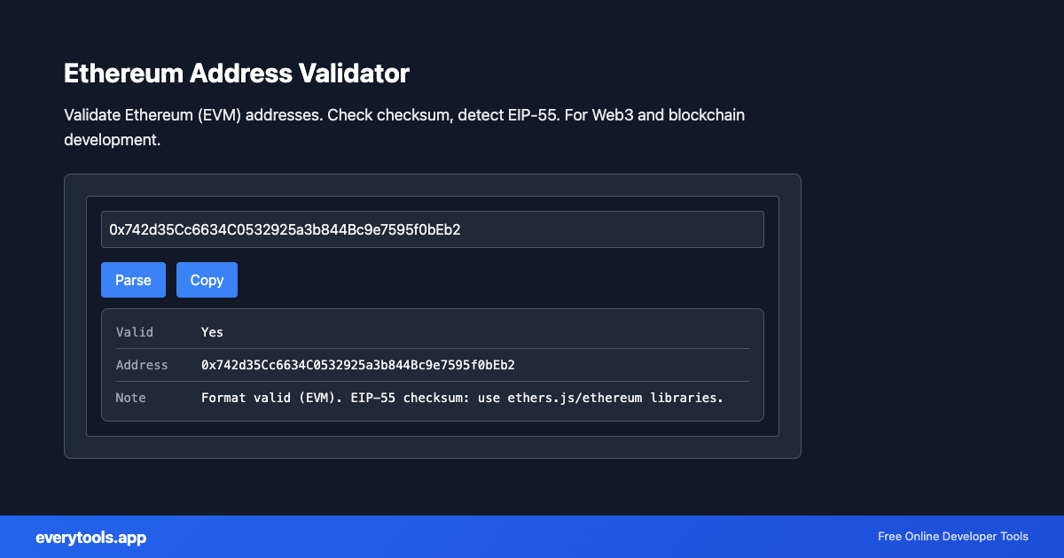Click the Copy button
Viewport: 1064px width, 558px height.
[x=207, y=279]
